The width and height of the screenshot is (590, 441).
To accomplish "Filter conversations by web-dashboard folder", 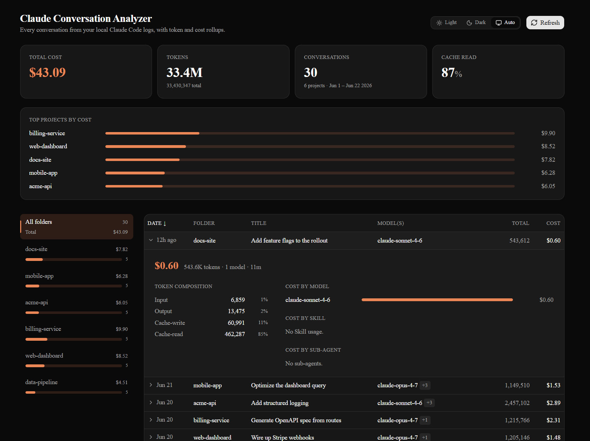I will pos(77,360).
